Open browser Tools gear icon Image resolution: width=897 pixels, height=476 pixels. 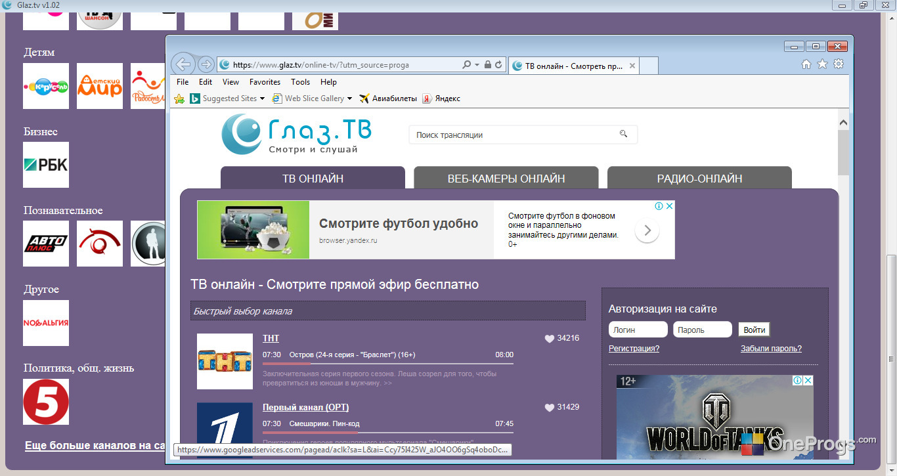(839, 64)
